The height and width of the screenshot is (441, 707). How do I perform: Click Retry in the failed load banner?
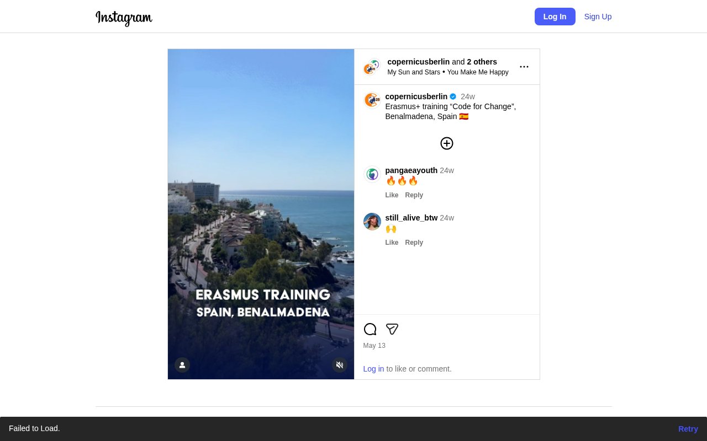[688, 429]
